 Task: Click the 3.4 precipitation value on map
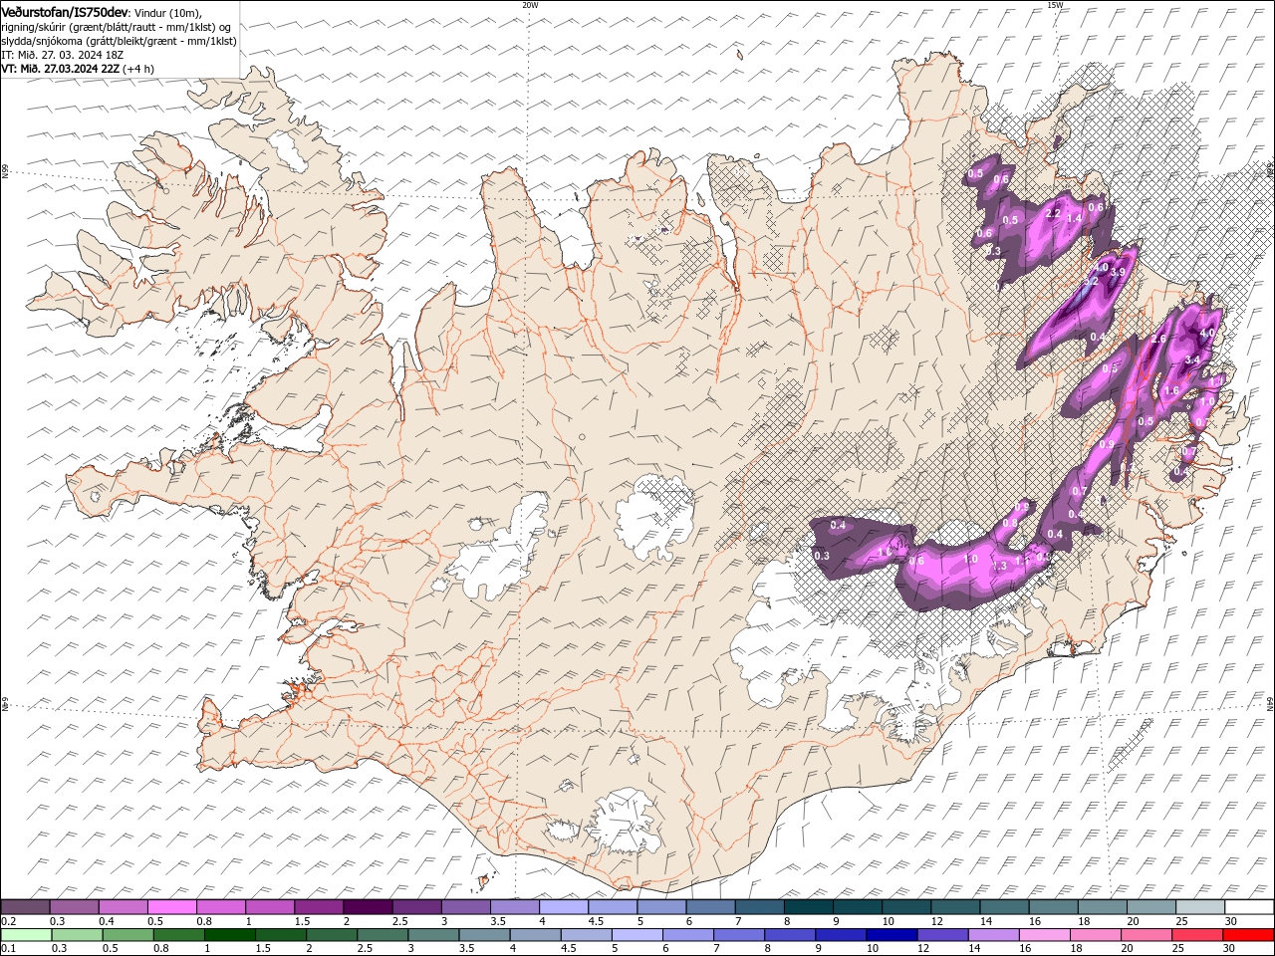1194,359
